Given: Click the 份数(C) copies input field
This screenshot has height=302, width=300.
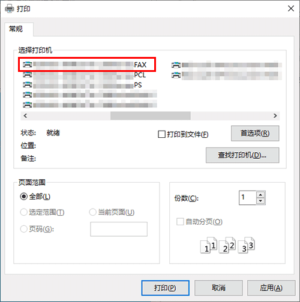Looking at the screenshot, I should coord(248,198).
